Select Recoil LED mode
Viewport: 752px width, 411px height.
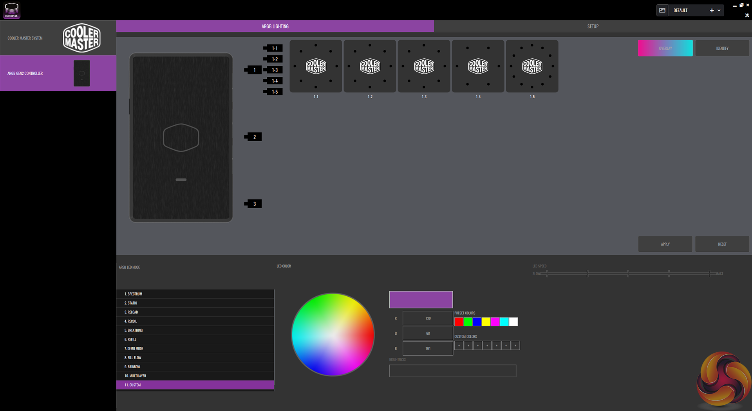(x=195, y=321)
